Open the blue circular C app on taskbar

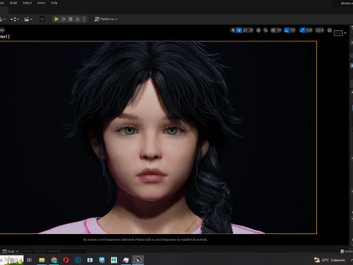pyautogui.click(x=78, y=260)
